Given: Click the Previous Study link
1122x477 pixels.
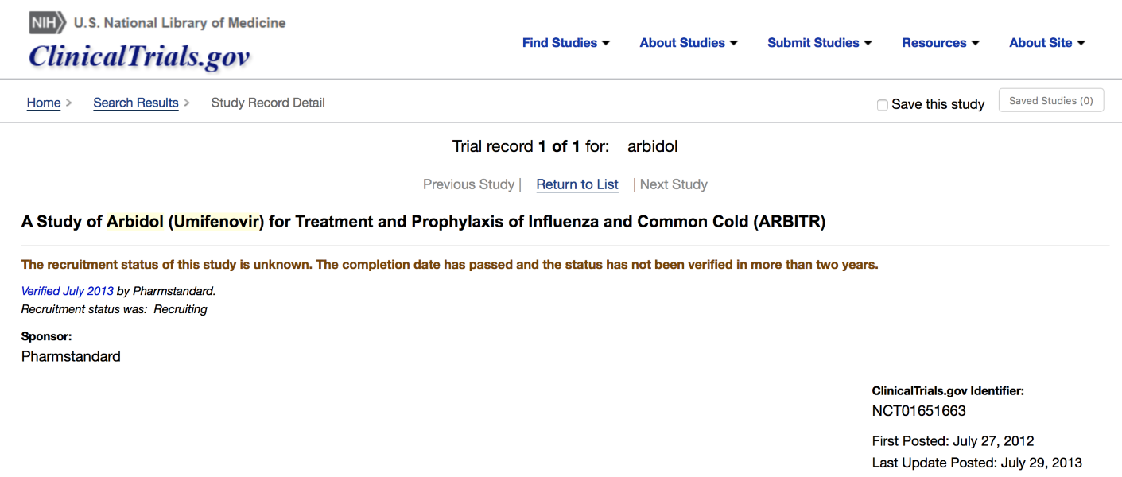Looking at the screenshot, I should (468, 184).
